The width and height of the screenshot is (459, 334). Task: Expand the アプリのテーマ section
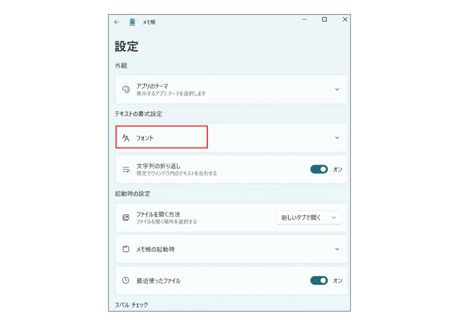[x=337, y=89]
